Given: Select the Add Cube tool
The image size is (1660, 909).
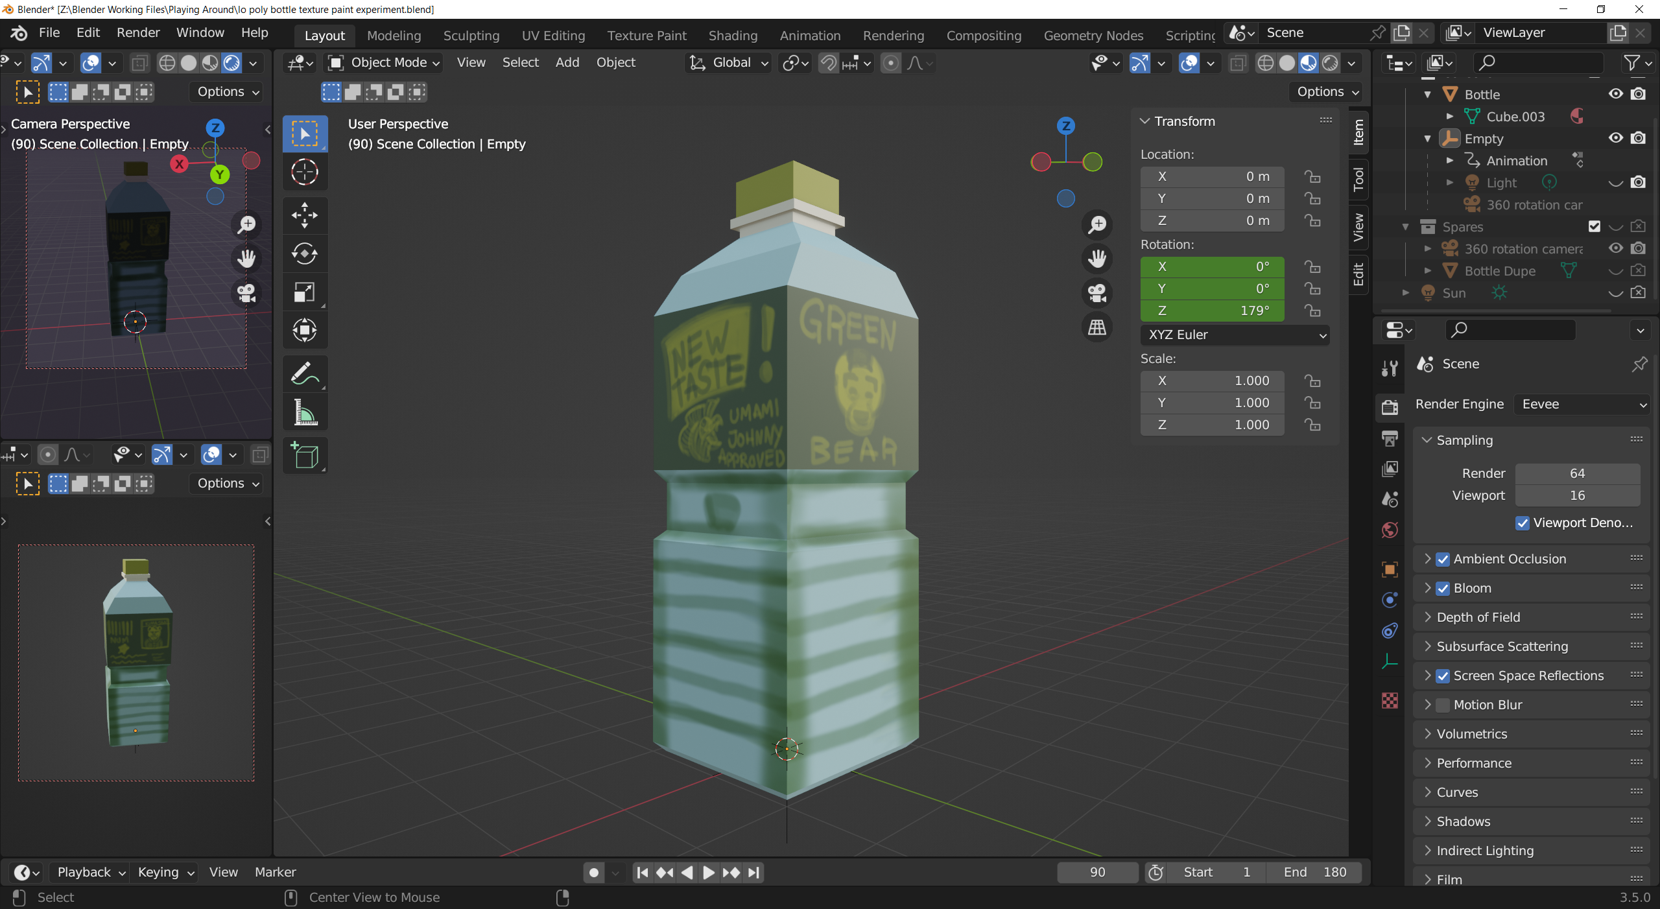Looking at the screenshot, I should tap(305, 455).
